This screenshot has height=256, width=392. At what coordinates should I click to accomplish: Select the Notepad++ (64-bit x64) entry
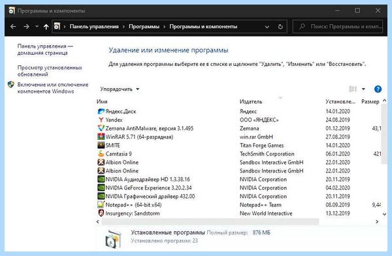(239, 205)
